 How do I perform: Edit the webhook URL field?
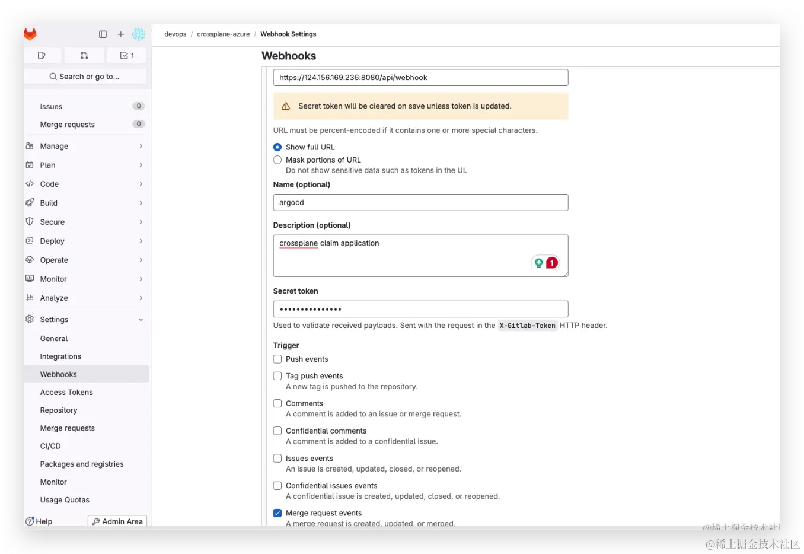[x=420, y=78]
